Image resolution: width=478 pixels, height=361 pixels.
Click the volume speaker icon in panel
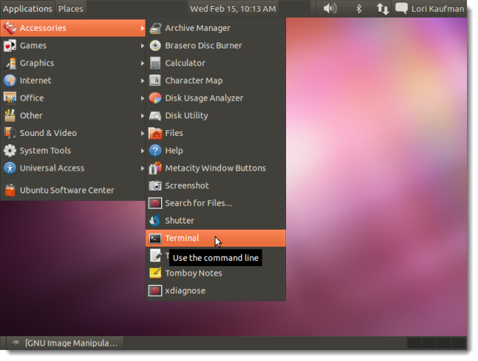(330, 9)
